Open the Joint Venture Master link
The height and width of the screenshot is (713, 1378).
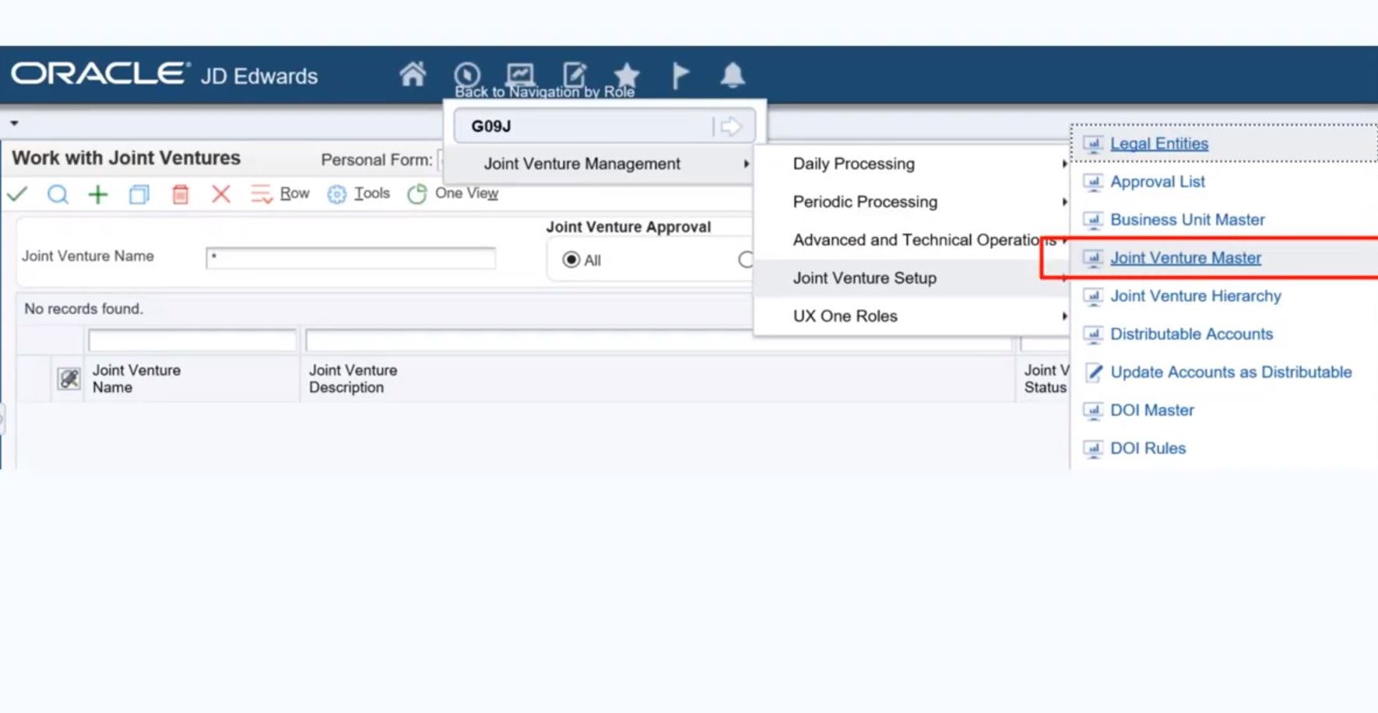point(1186,258)
